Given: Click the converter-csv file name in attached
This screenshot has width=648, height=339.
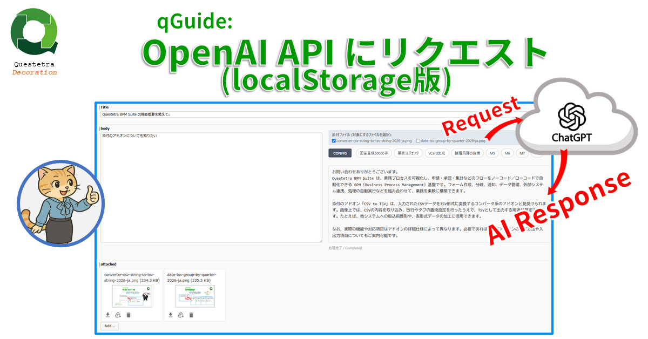Looking at the screenshot, I should 131,277.
